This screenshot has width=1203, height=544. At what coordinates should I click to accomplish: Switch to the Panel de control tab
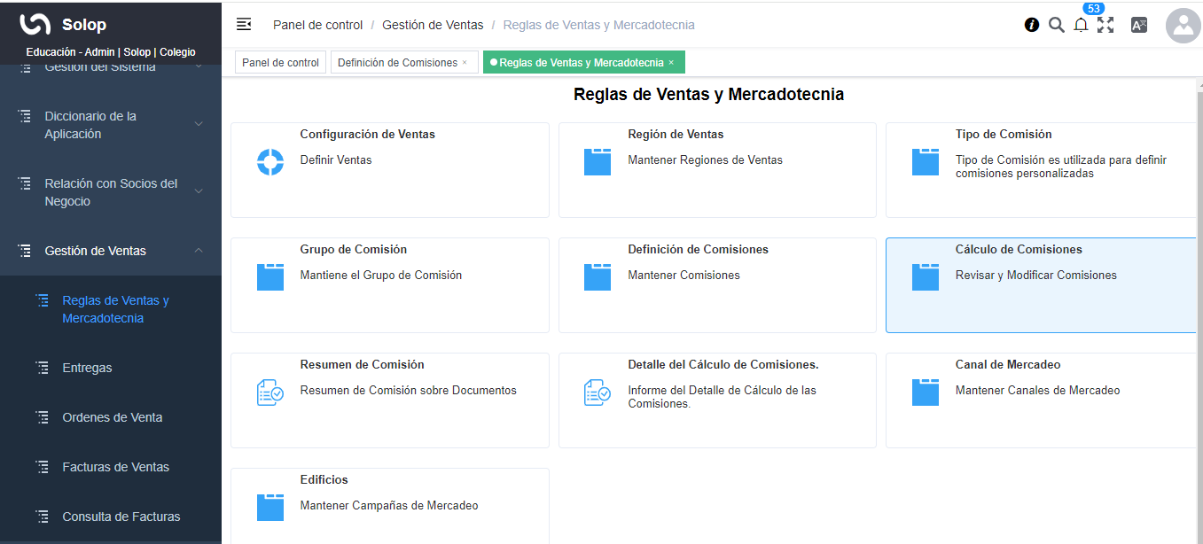point(280,63)
